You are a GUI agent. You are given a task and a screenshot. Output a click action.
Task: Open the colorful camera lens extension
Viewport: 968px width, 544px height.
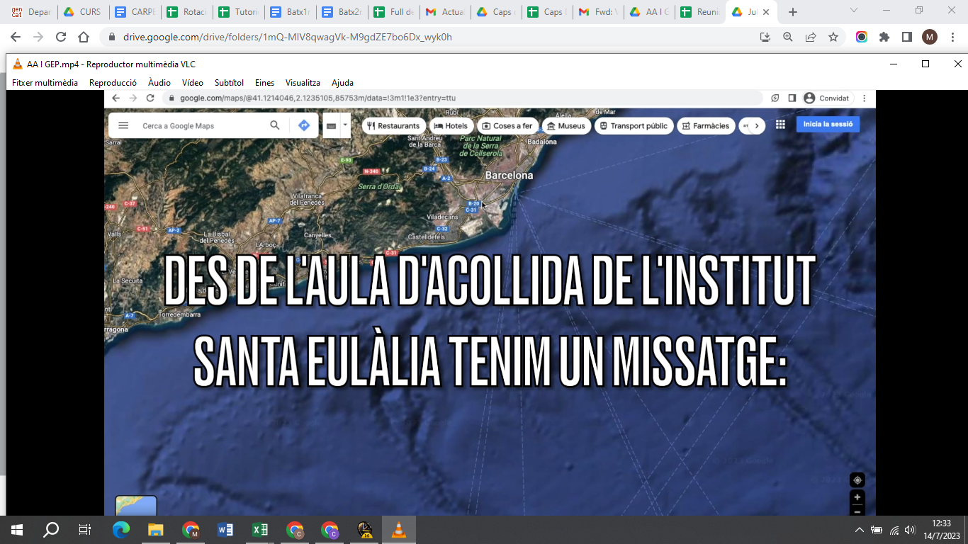pos(862,37)
